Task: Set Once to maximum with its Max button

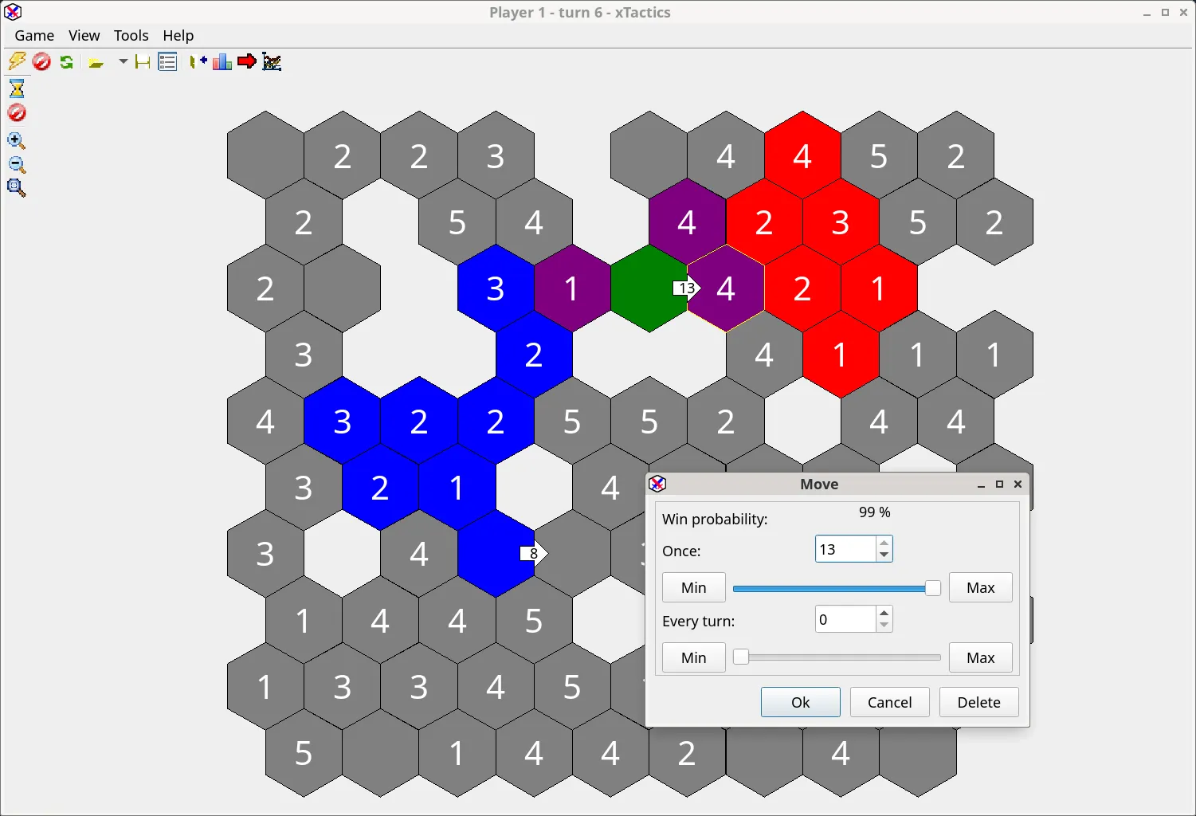Action: (x=980, y=587)
